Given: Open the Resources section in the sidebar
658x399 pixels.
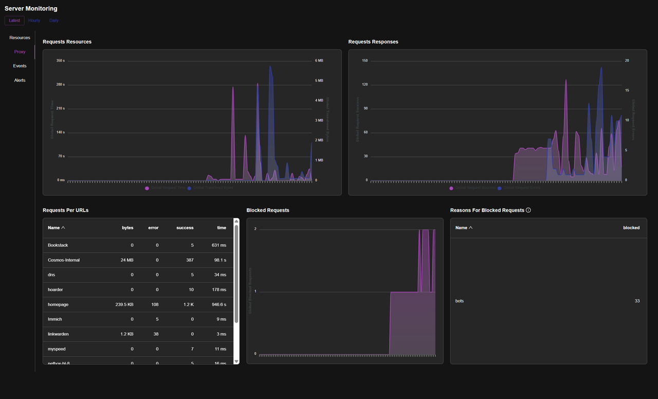Looking at the screenshot, I should [x=20, y=37].
